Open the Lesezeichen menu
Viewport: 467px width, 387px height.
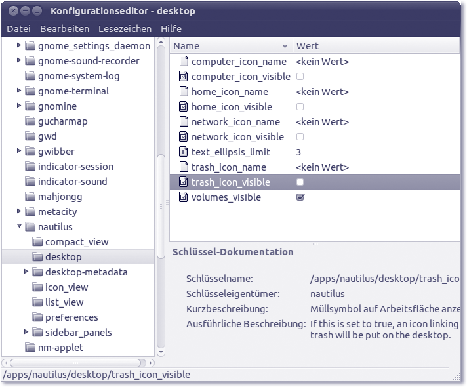(125, 29)
